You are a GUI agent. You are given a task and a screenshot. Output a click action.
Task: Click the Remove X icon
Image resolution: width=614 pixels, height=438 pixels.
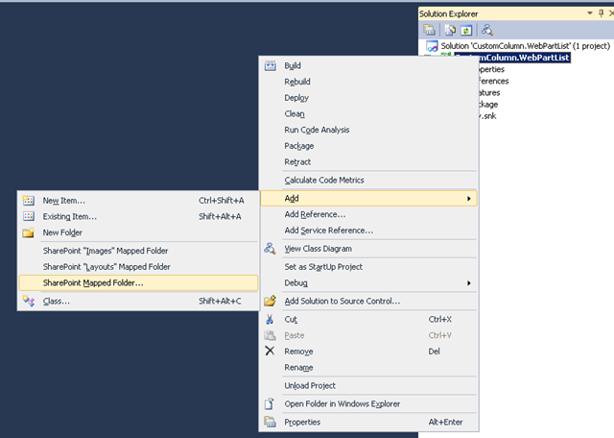270,351
